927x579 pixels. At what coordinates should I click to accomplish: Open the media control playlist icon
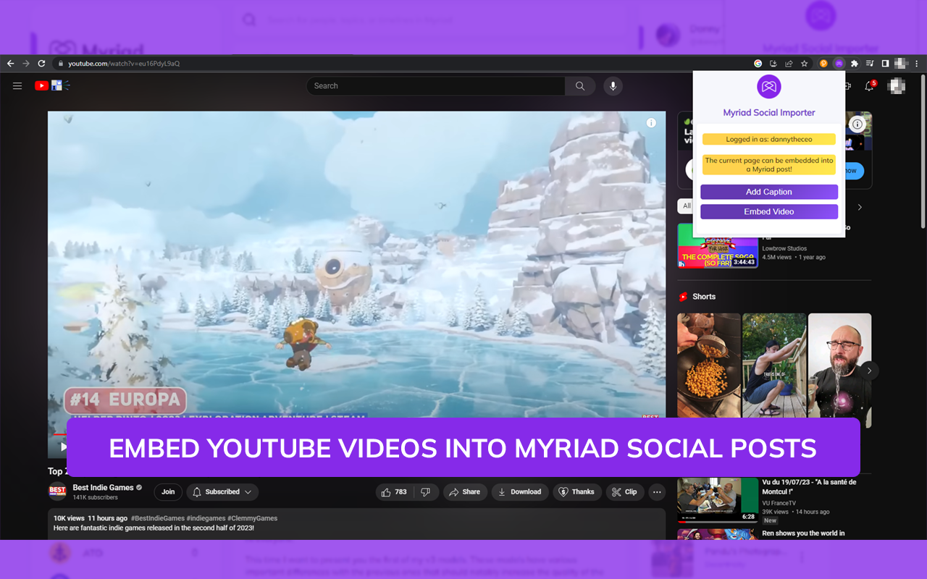pos(870,64)
